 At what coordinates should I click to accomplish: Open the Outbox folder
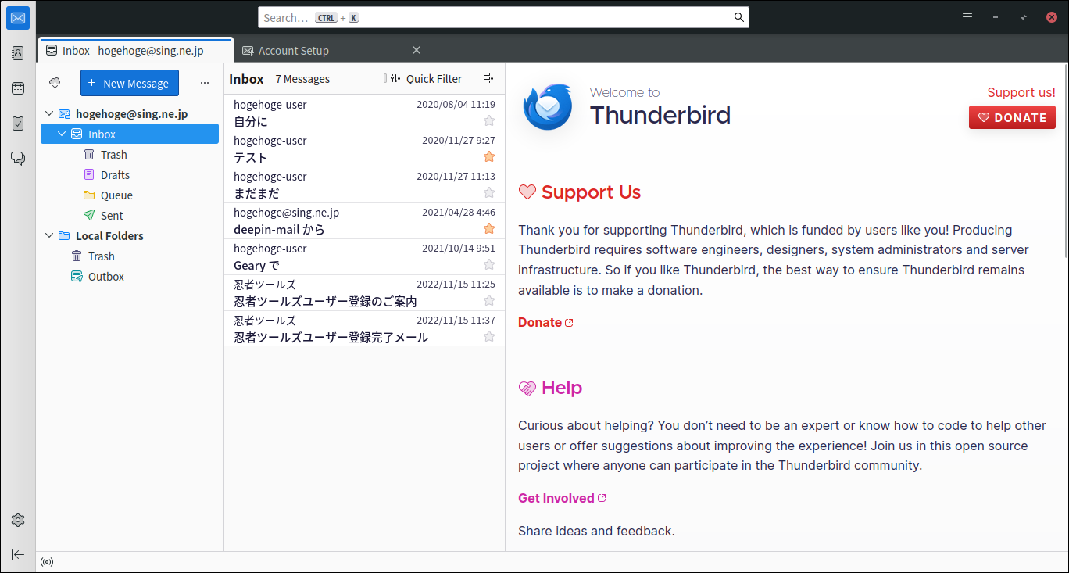click(x=130, y=277)
